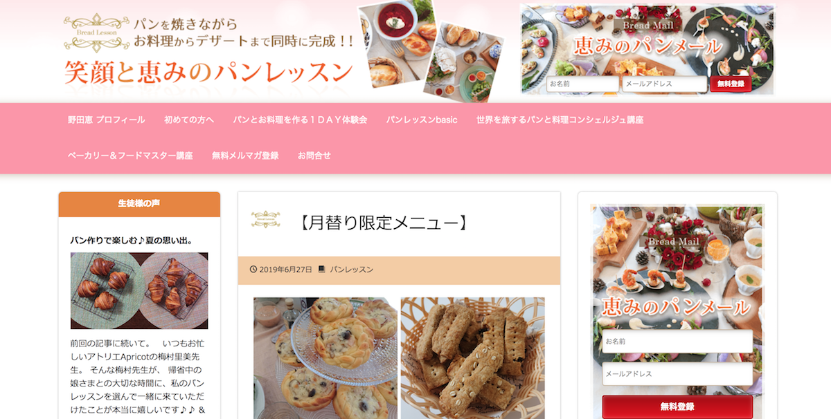The image size is (831, 419).
Task: Go to パンとお料理を作る1DAY体験会 page
Action: pos(300,120)
